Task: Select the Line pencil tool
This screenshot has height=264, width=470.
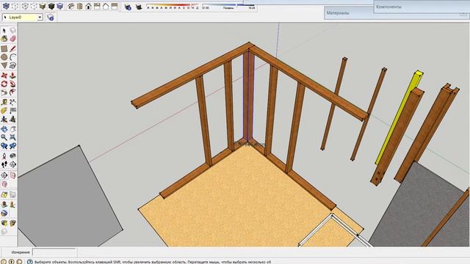Action: (x=12, y=48)
